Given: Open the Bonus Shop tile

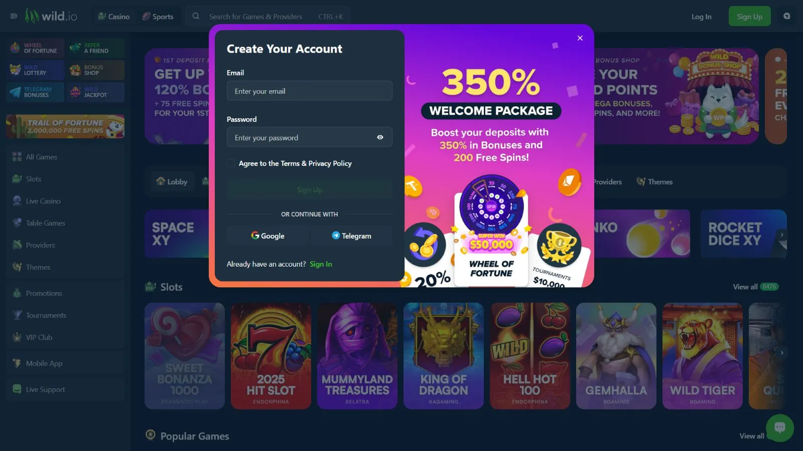Looking at the screenshot, I should click(95, 70).
